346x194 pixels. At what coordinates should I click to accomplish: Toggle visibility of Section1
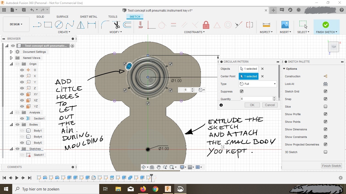[22, 118]
